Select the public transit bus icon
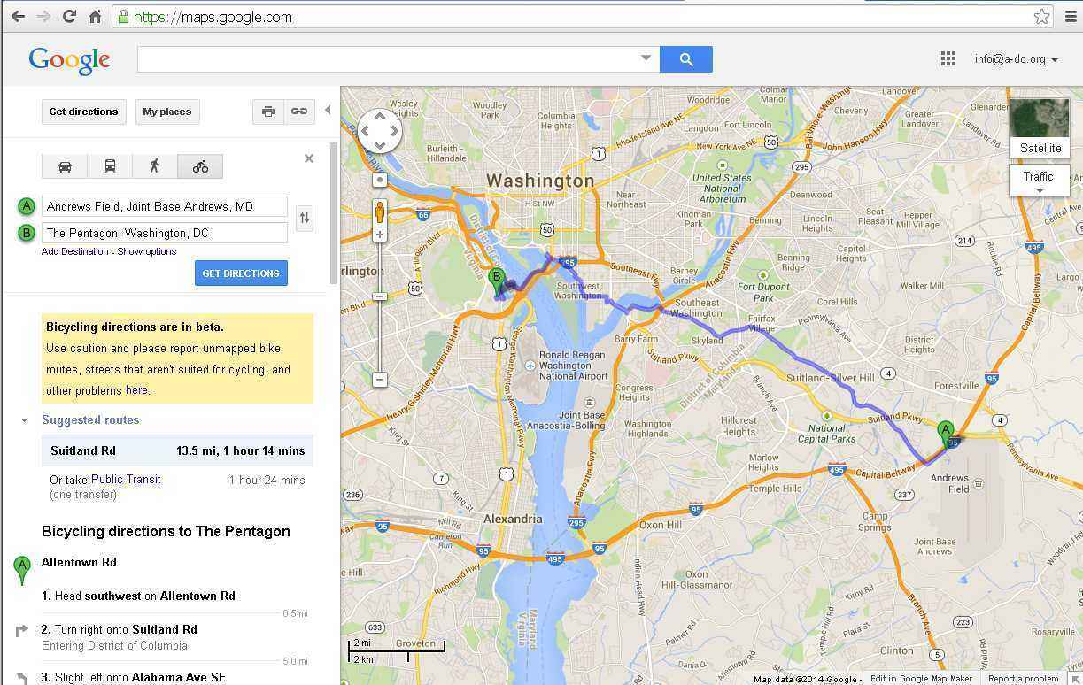1083x685 pixels. pyautogui.click(x=110, y=166)
